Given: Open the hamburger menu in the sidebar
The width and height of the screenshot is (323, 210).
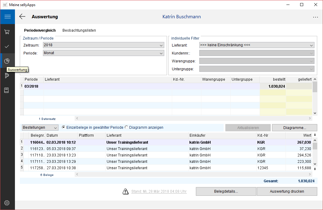Looking at the screenshot, I should tap(7, 17).
